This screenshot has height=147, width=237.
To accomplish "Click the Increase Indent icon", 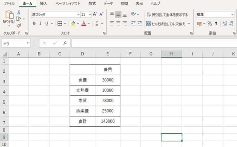I will click(140, 24).
